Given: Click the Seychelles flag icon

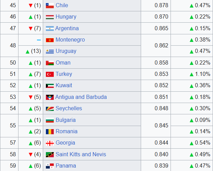Looking at the screenshot, I should tap(50, 109).
